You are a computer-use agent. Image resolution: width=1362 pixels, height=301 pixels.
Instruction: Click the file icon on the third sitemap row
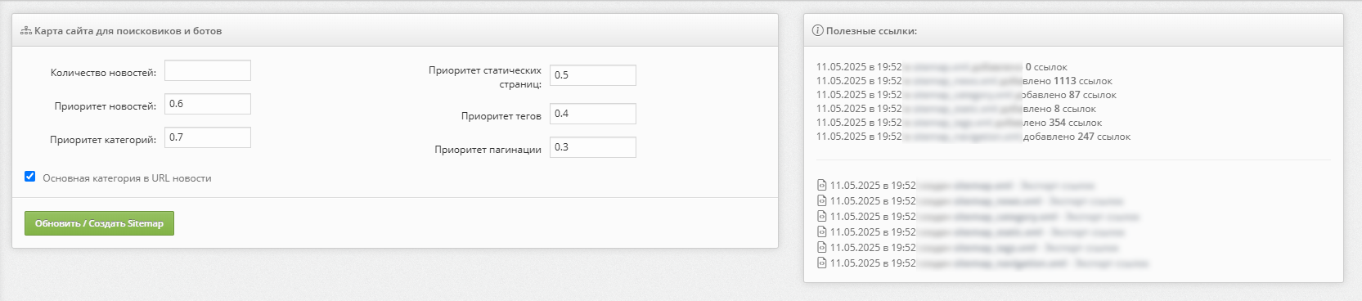click(x=822, y=217)
